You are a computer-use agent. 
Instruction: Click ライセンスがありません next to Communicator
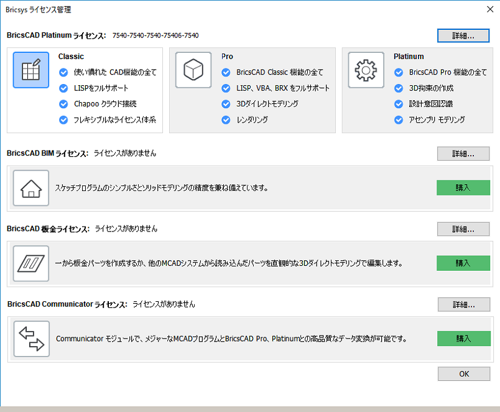(x=164, y=304)
